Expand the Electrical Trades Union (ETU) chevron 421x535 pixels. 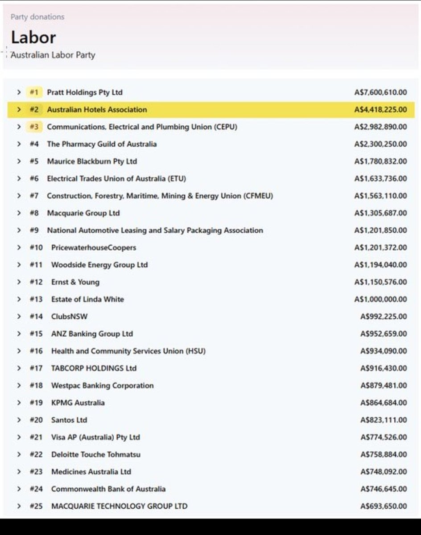pos(19,179)
